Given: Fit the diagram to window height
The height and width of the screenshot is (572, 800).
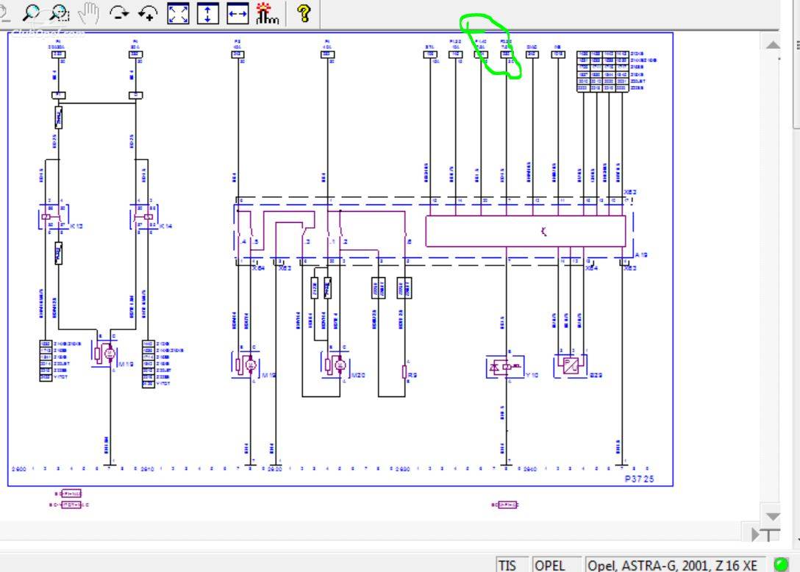Looking at the screenshot, I should point(207,13).
